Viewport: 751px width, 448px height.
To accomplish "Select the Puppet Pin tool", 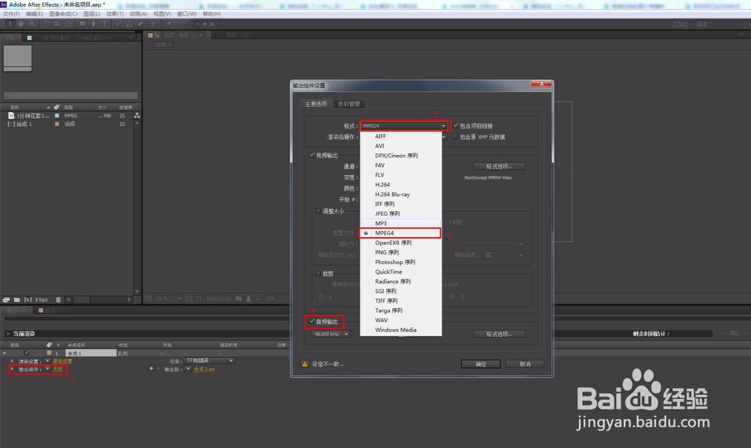I will click(x=170, y=23).
